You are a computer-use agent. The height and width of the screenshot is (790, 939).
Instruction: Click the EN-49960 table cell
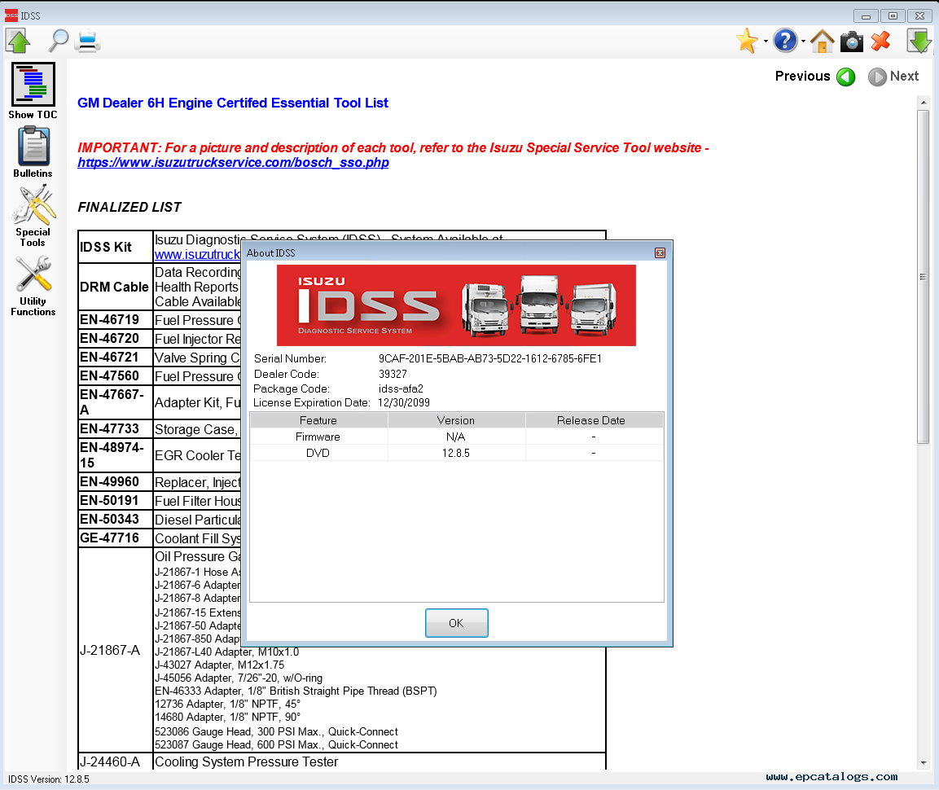coord(116,481)
